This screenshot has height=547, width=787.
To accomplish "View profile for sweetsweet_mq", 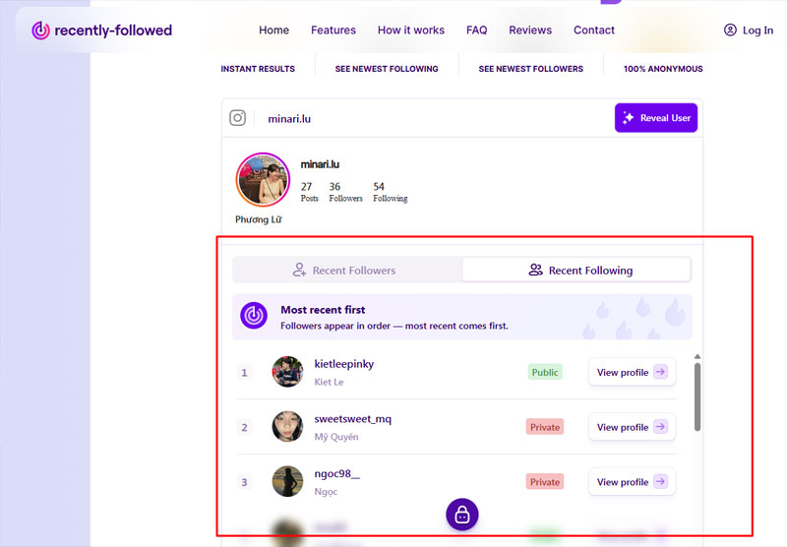I will [x=632, y=427].
